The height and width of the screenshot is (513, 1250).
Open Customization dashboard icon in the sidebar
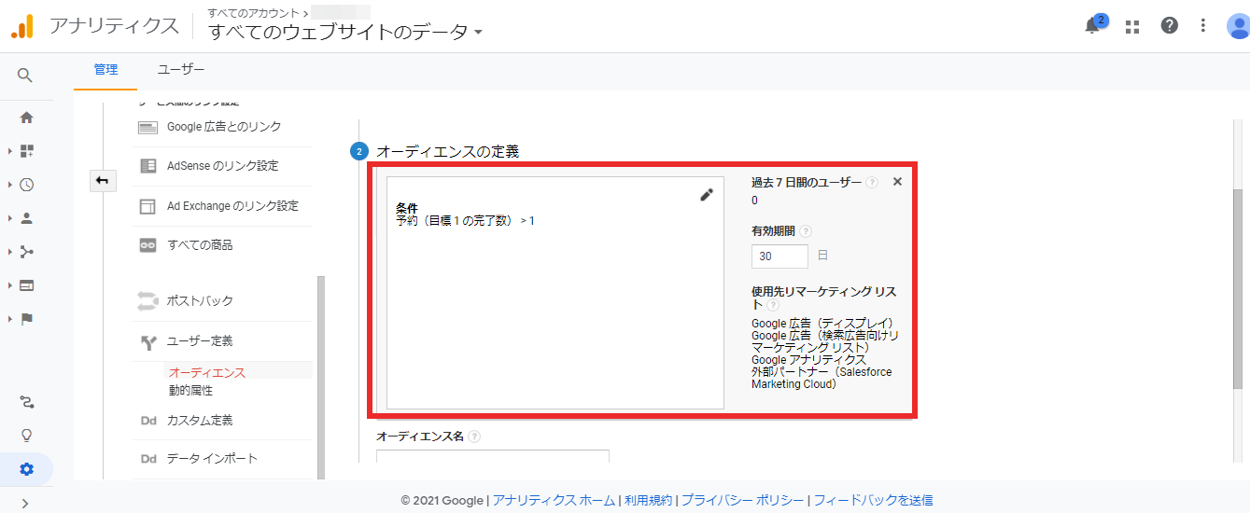[x=26, y=151]
